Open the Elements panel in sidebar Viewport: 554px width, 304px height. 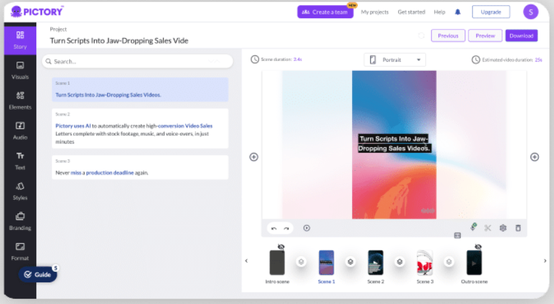click(x=20, y=100)
